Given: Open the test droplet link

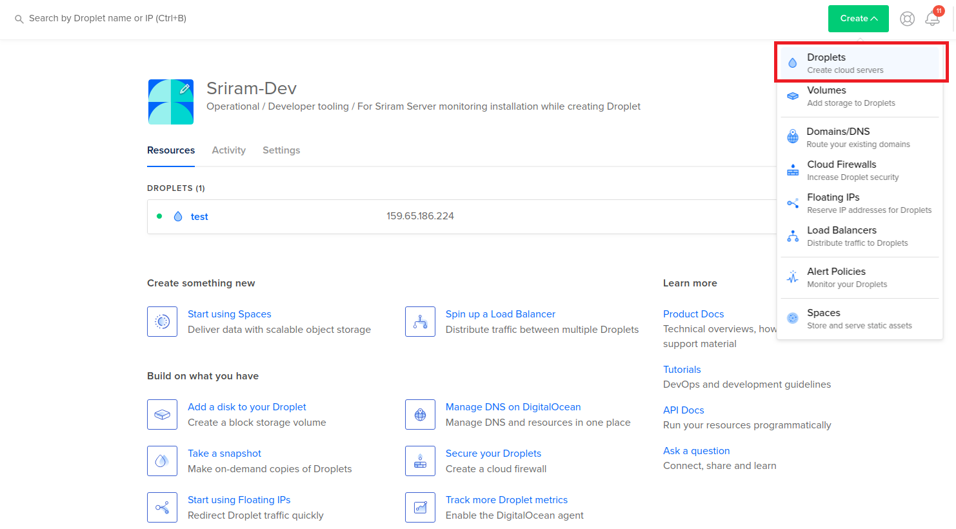Looking at the screenshot, I should click(199, 217).
